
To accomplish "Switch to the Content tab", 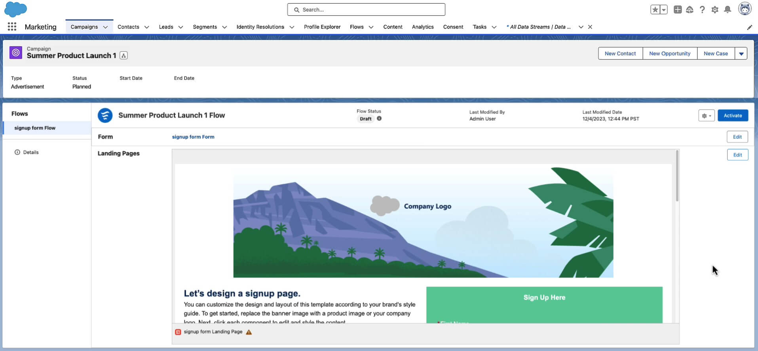I will [393, 27].
